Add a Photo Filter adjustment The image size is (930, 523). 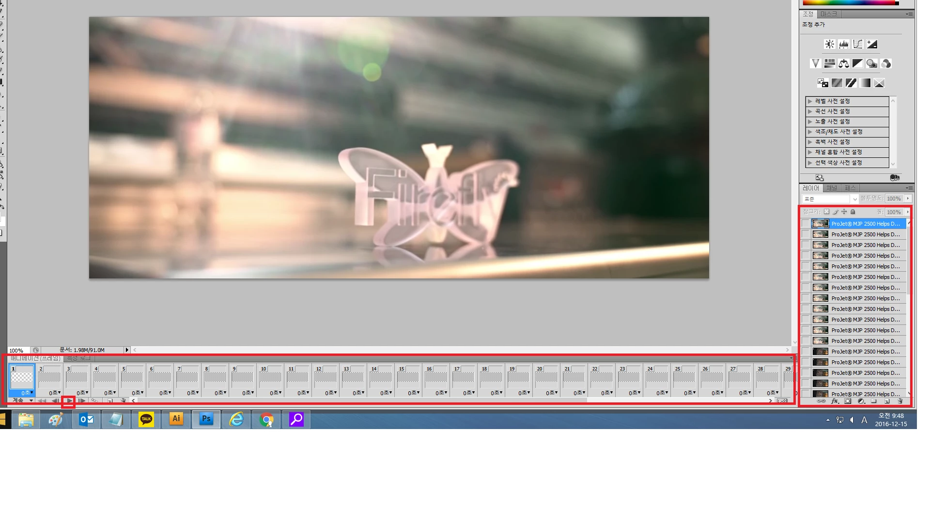tap(872, 63)
